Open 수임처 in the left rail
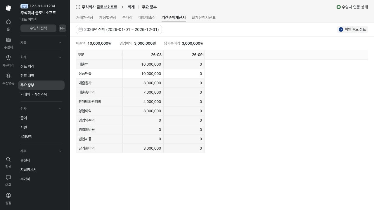 [x=8, y=43]
